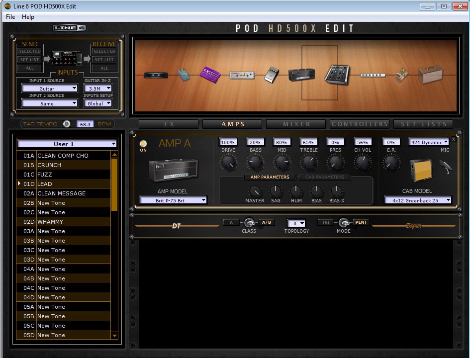Open the Amp Model dropdown
The width and height of the screenshot is (470, 358).
click(173, 200)
